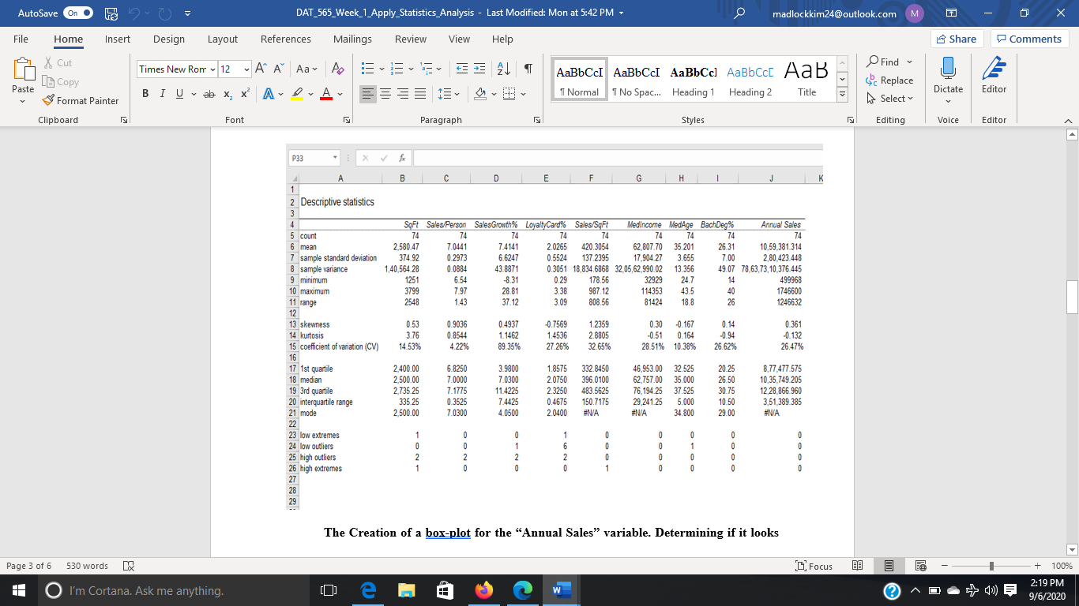
Task: Open the font name dropdown
Action: 211,69
